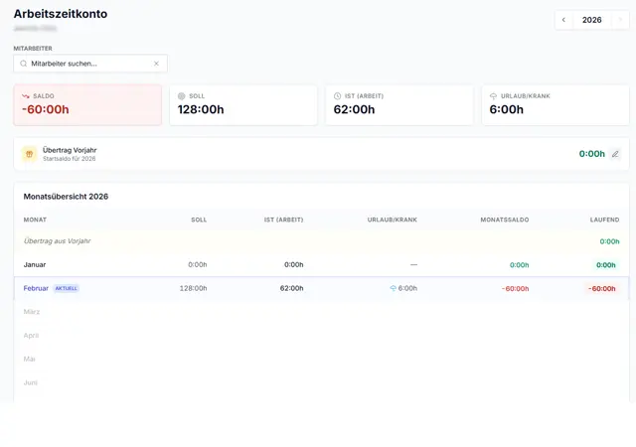This screenshot has width=636, height=447.
Task: Click the clock icon in Ist (Arbeit) card
Action: click(338, 96)
